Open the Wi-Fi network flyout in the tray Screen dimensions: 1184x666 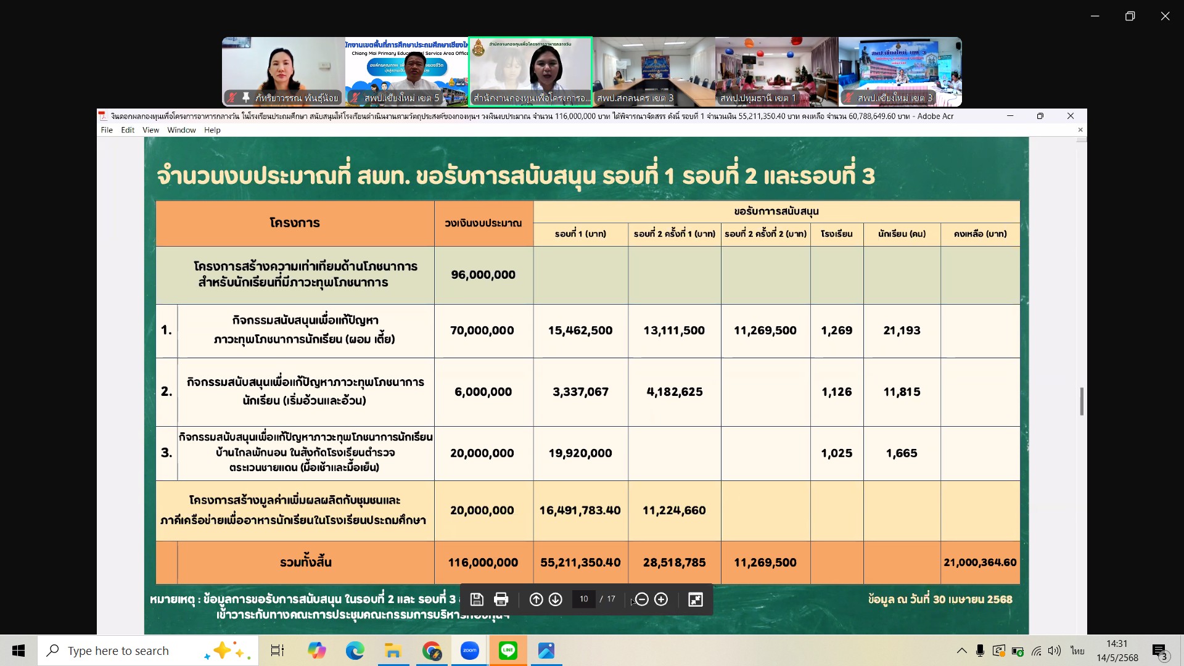tap(1037, 651)
